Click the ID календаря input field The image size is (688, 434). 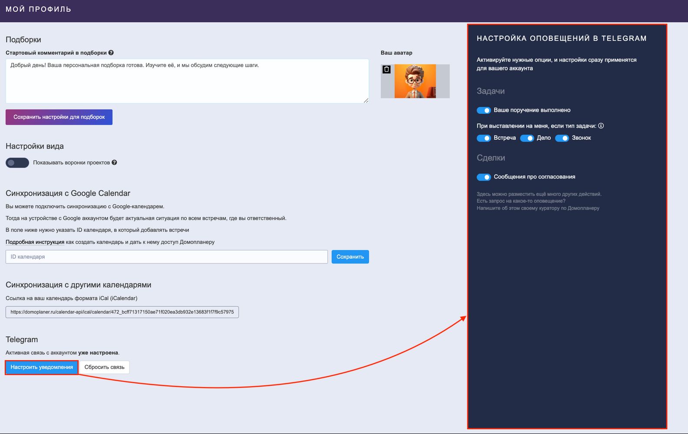point(167,257)
